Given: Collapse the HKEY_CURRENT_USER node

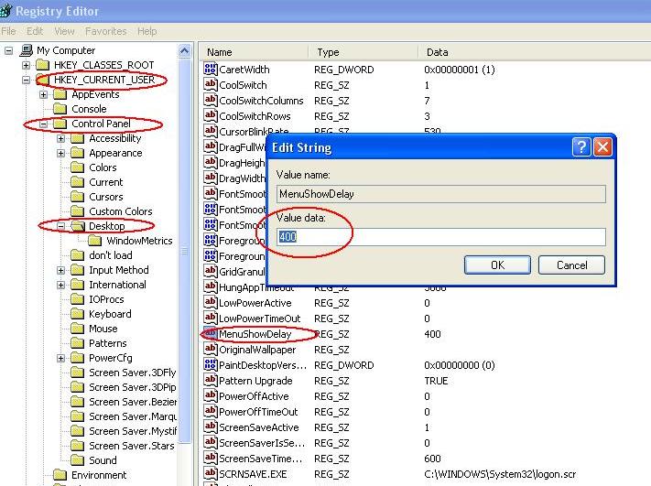Looking at the screenshot, I should click(x=26, y=80).
